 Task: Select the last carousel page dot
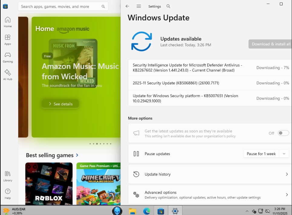(111, 144)
